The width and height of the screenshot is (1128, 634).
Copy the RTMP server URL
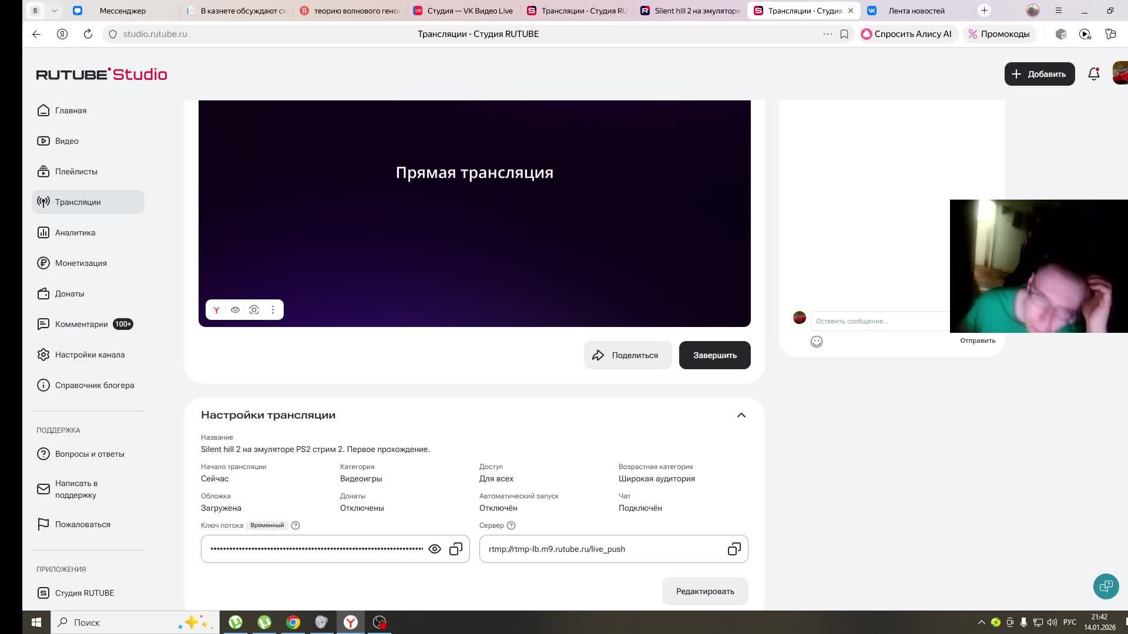734,549
